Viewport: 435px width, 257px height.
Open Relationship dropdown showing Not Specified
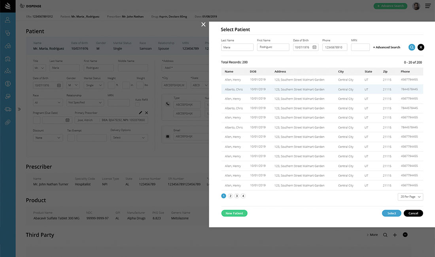coord(85,102)
